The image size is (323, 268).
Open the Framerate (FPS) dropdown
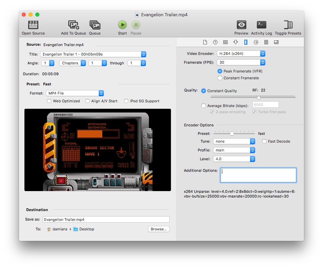241,62
